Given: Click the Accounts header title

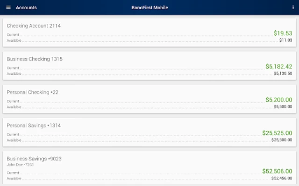Looking at the screenshot, I should pos(26,7).
